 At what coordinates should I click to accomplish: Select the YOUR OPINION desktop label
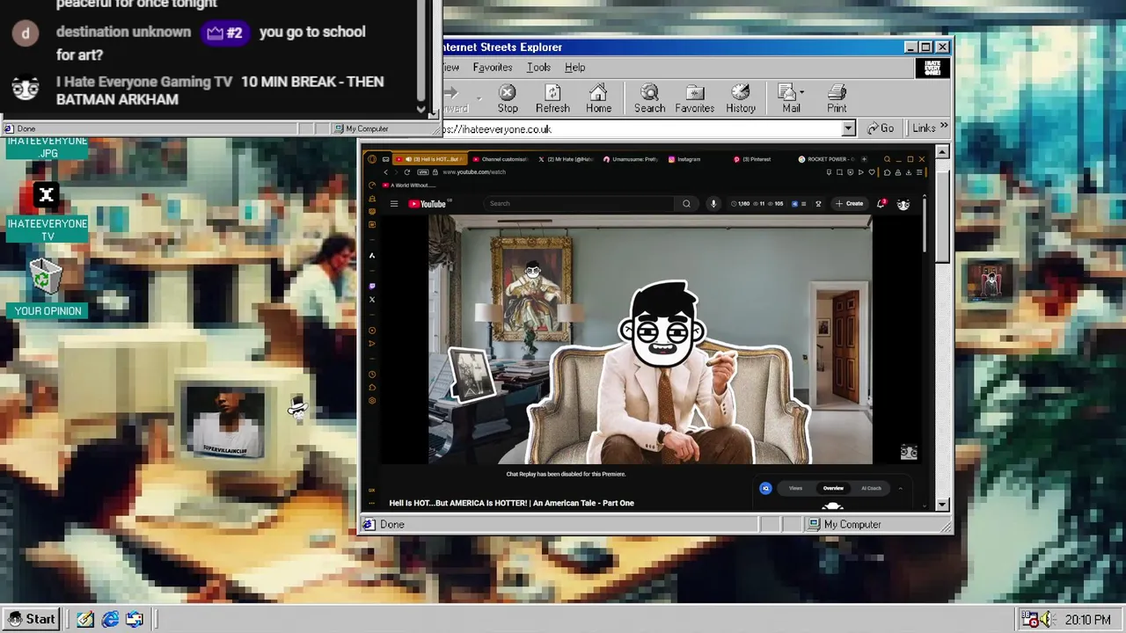[48, 311]
